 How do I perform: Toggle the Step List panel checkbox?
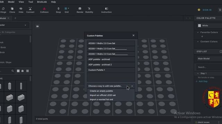(221, 52)
